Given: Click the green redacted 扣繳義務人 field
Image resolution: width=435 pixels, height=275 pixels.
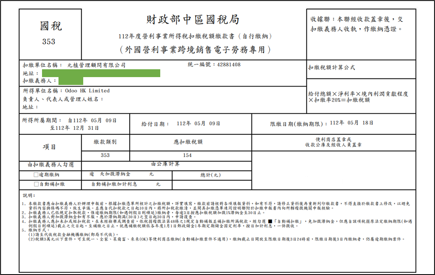Looking at the screenshot, I should 71,81.
